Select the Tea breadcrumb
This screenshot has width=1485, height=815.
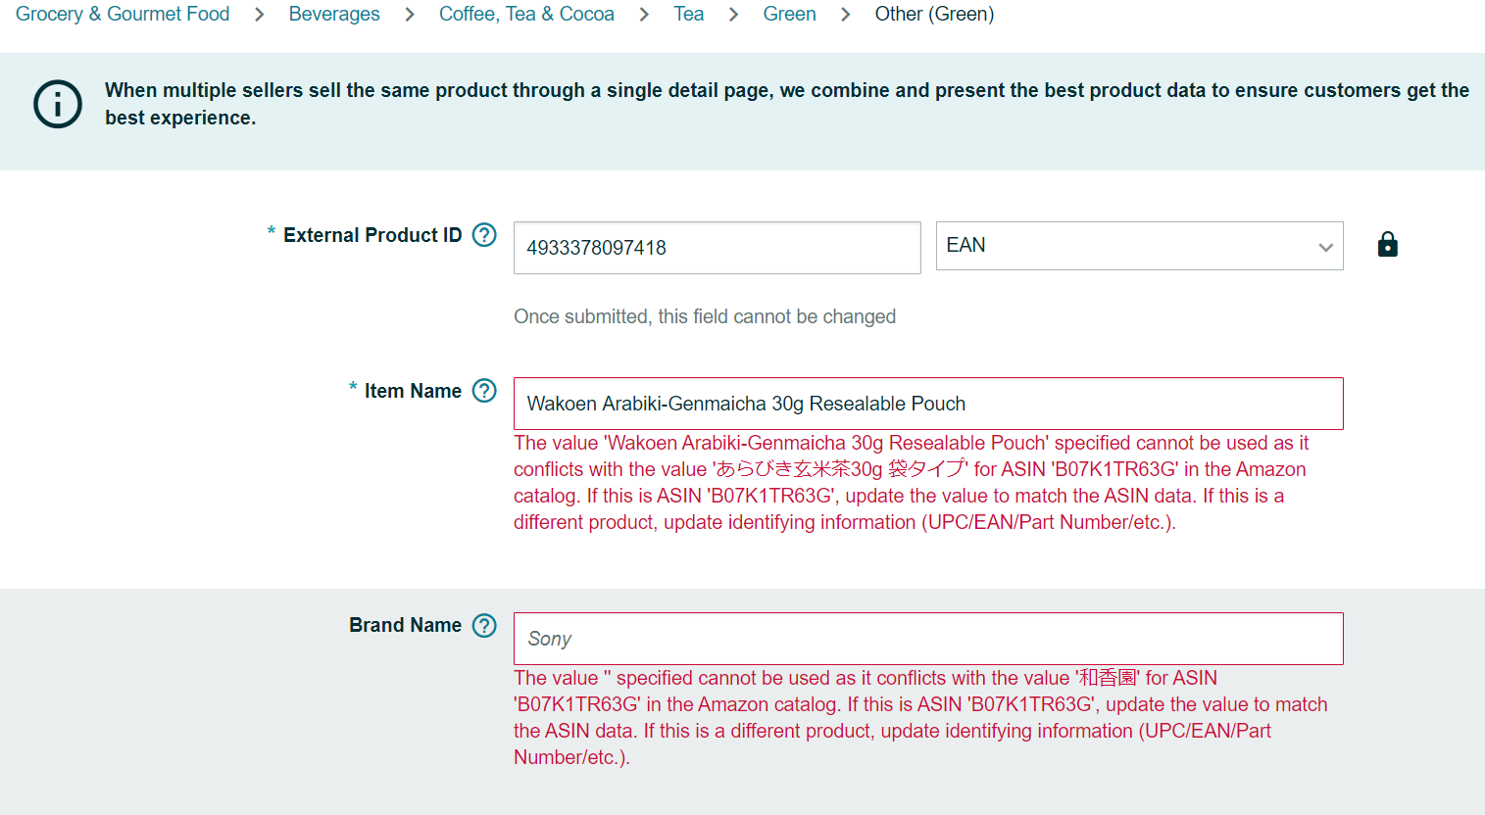pos(688,14)
